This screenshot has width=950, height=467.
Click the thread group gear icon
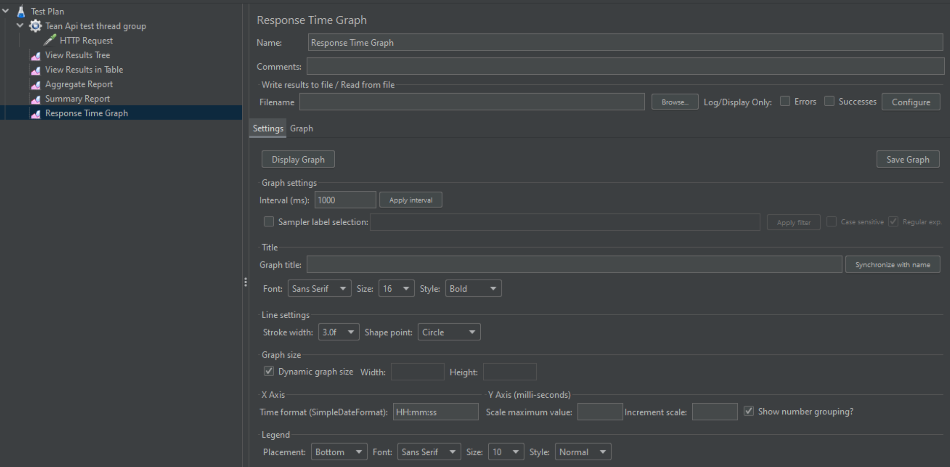pos(35,26)
